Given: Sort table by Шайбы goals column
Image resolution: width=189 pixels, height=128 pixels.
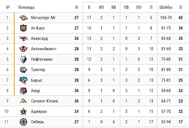Looking at the screenshot, I should click(165, 7).
